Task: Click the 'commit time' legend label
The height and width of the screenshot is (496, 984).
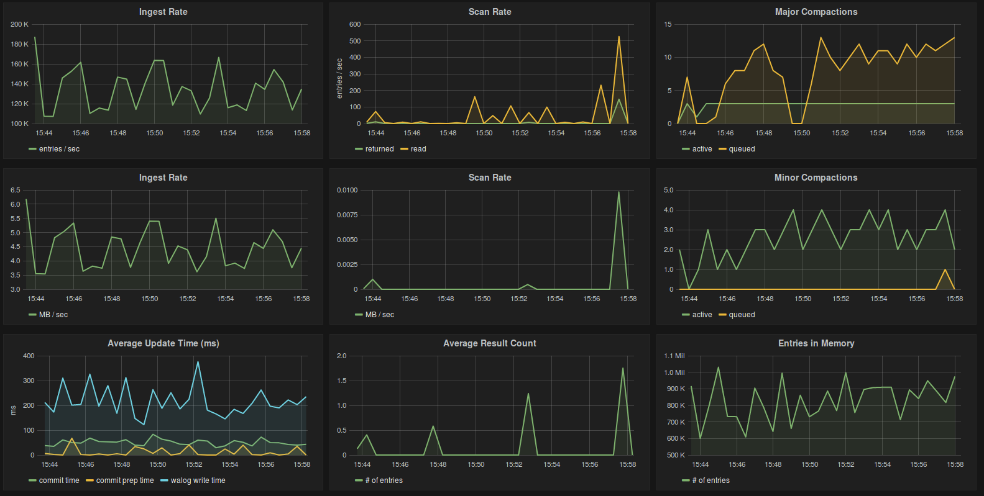Action: pos(59,480)
